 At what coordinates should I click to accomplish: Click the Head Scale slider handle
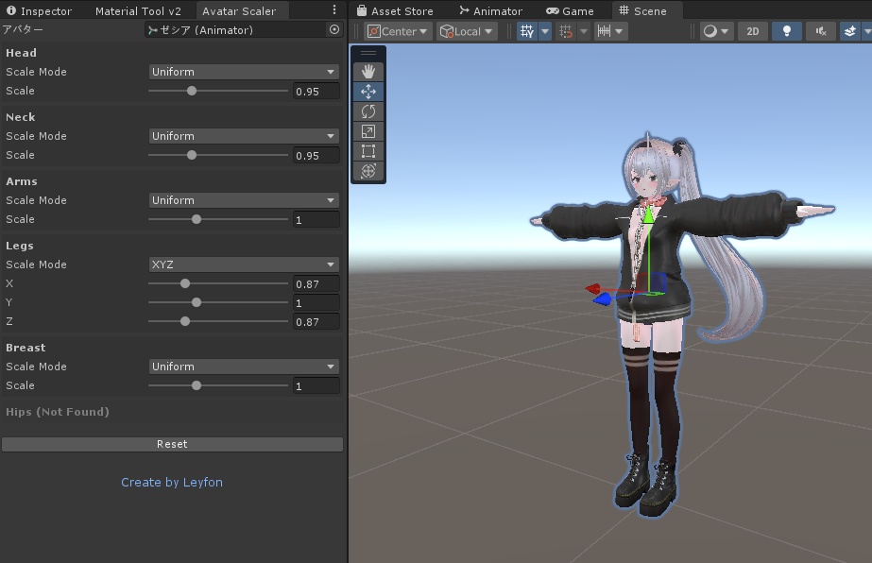[x=192, y=91]
